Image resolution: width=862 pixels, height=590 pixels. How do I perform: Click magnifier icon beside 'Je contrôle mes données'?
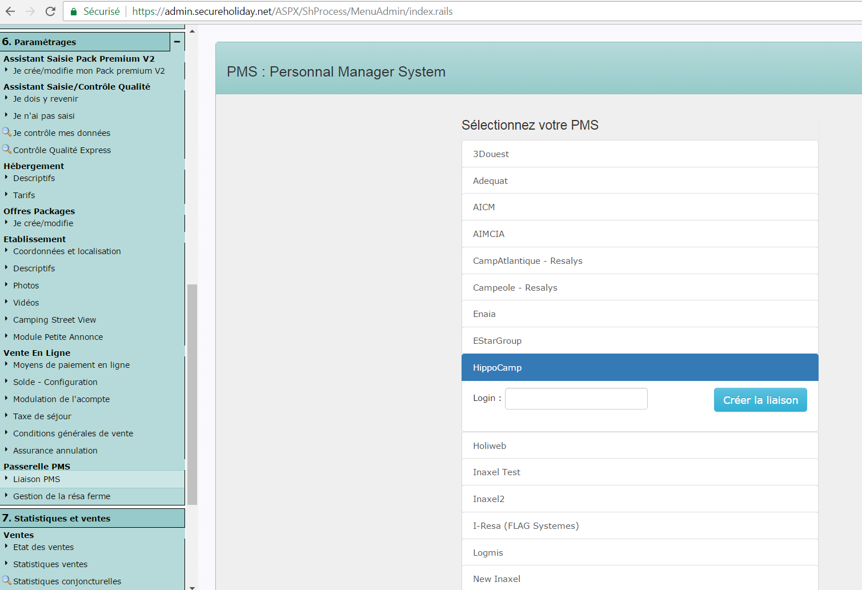pos(7,132)
